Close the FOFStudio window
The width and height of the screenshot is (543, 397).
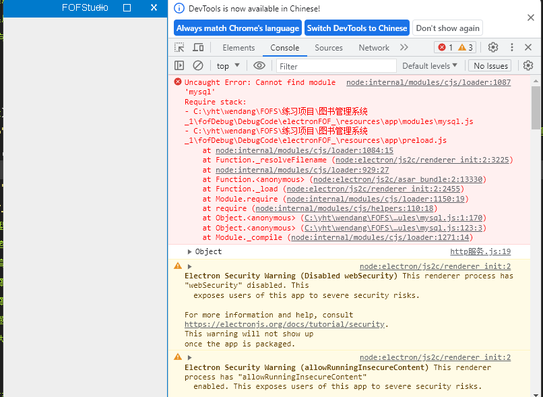point(154,7)
